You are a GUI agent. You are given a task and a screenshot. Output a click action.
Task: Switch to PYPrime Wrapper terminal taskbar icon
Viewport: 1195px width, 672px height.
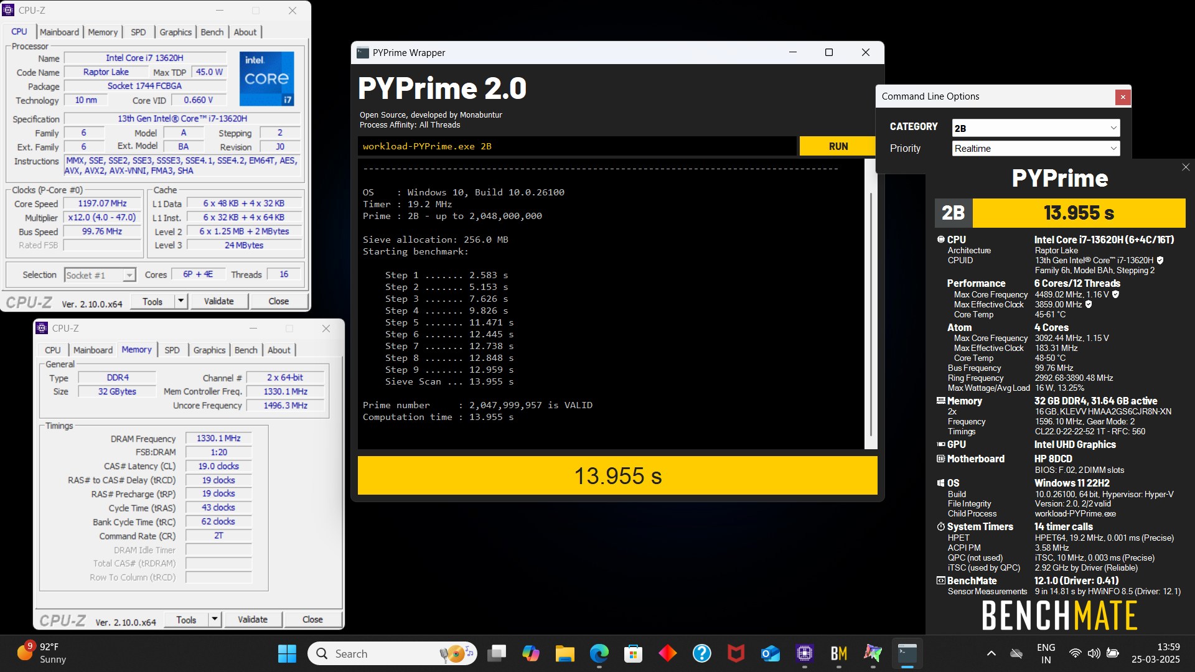907,653
